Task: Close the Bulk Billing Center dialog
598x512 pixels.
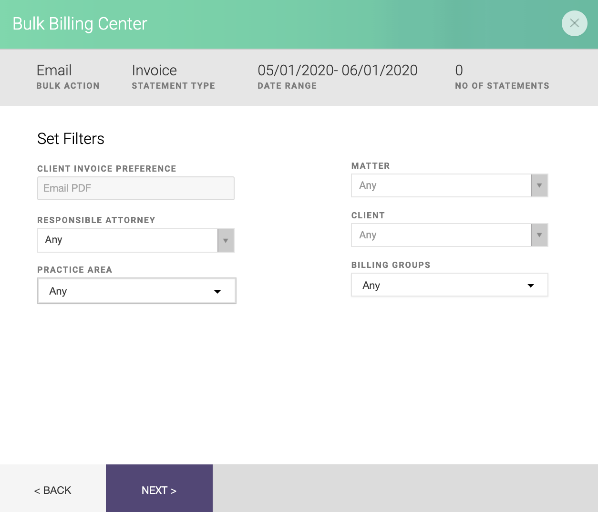Action: coord(574,23)
